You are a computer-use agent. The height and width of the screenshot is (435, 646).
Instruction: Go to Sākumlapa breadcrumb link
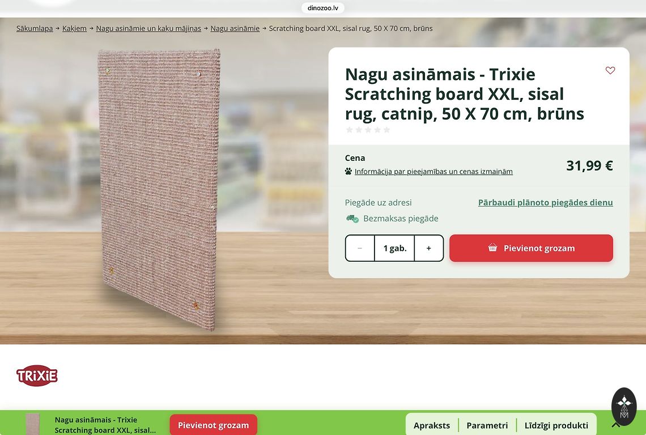click(x=35, y=28)
